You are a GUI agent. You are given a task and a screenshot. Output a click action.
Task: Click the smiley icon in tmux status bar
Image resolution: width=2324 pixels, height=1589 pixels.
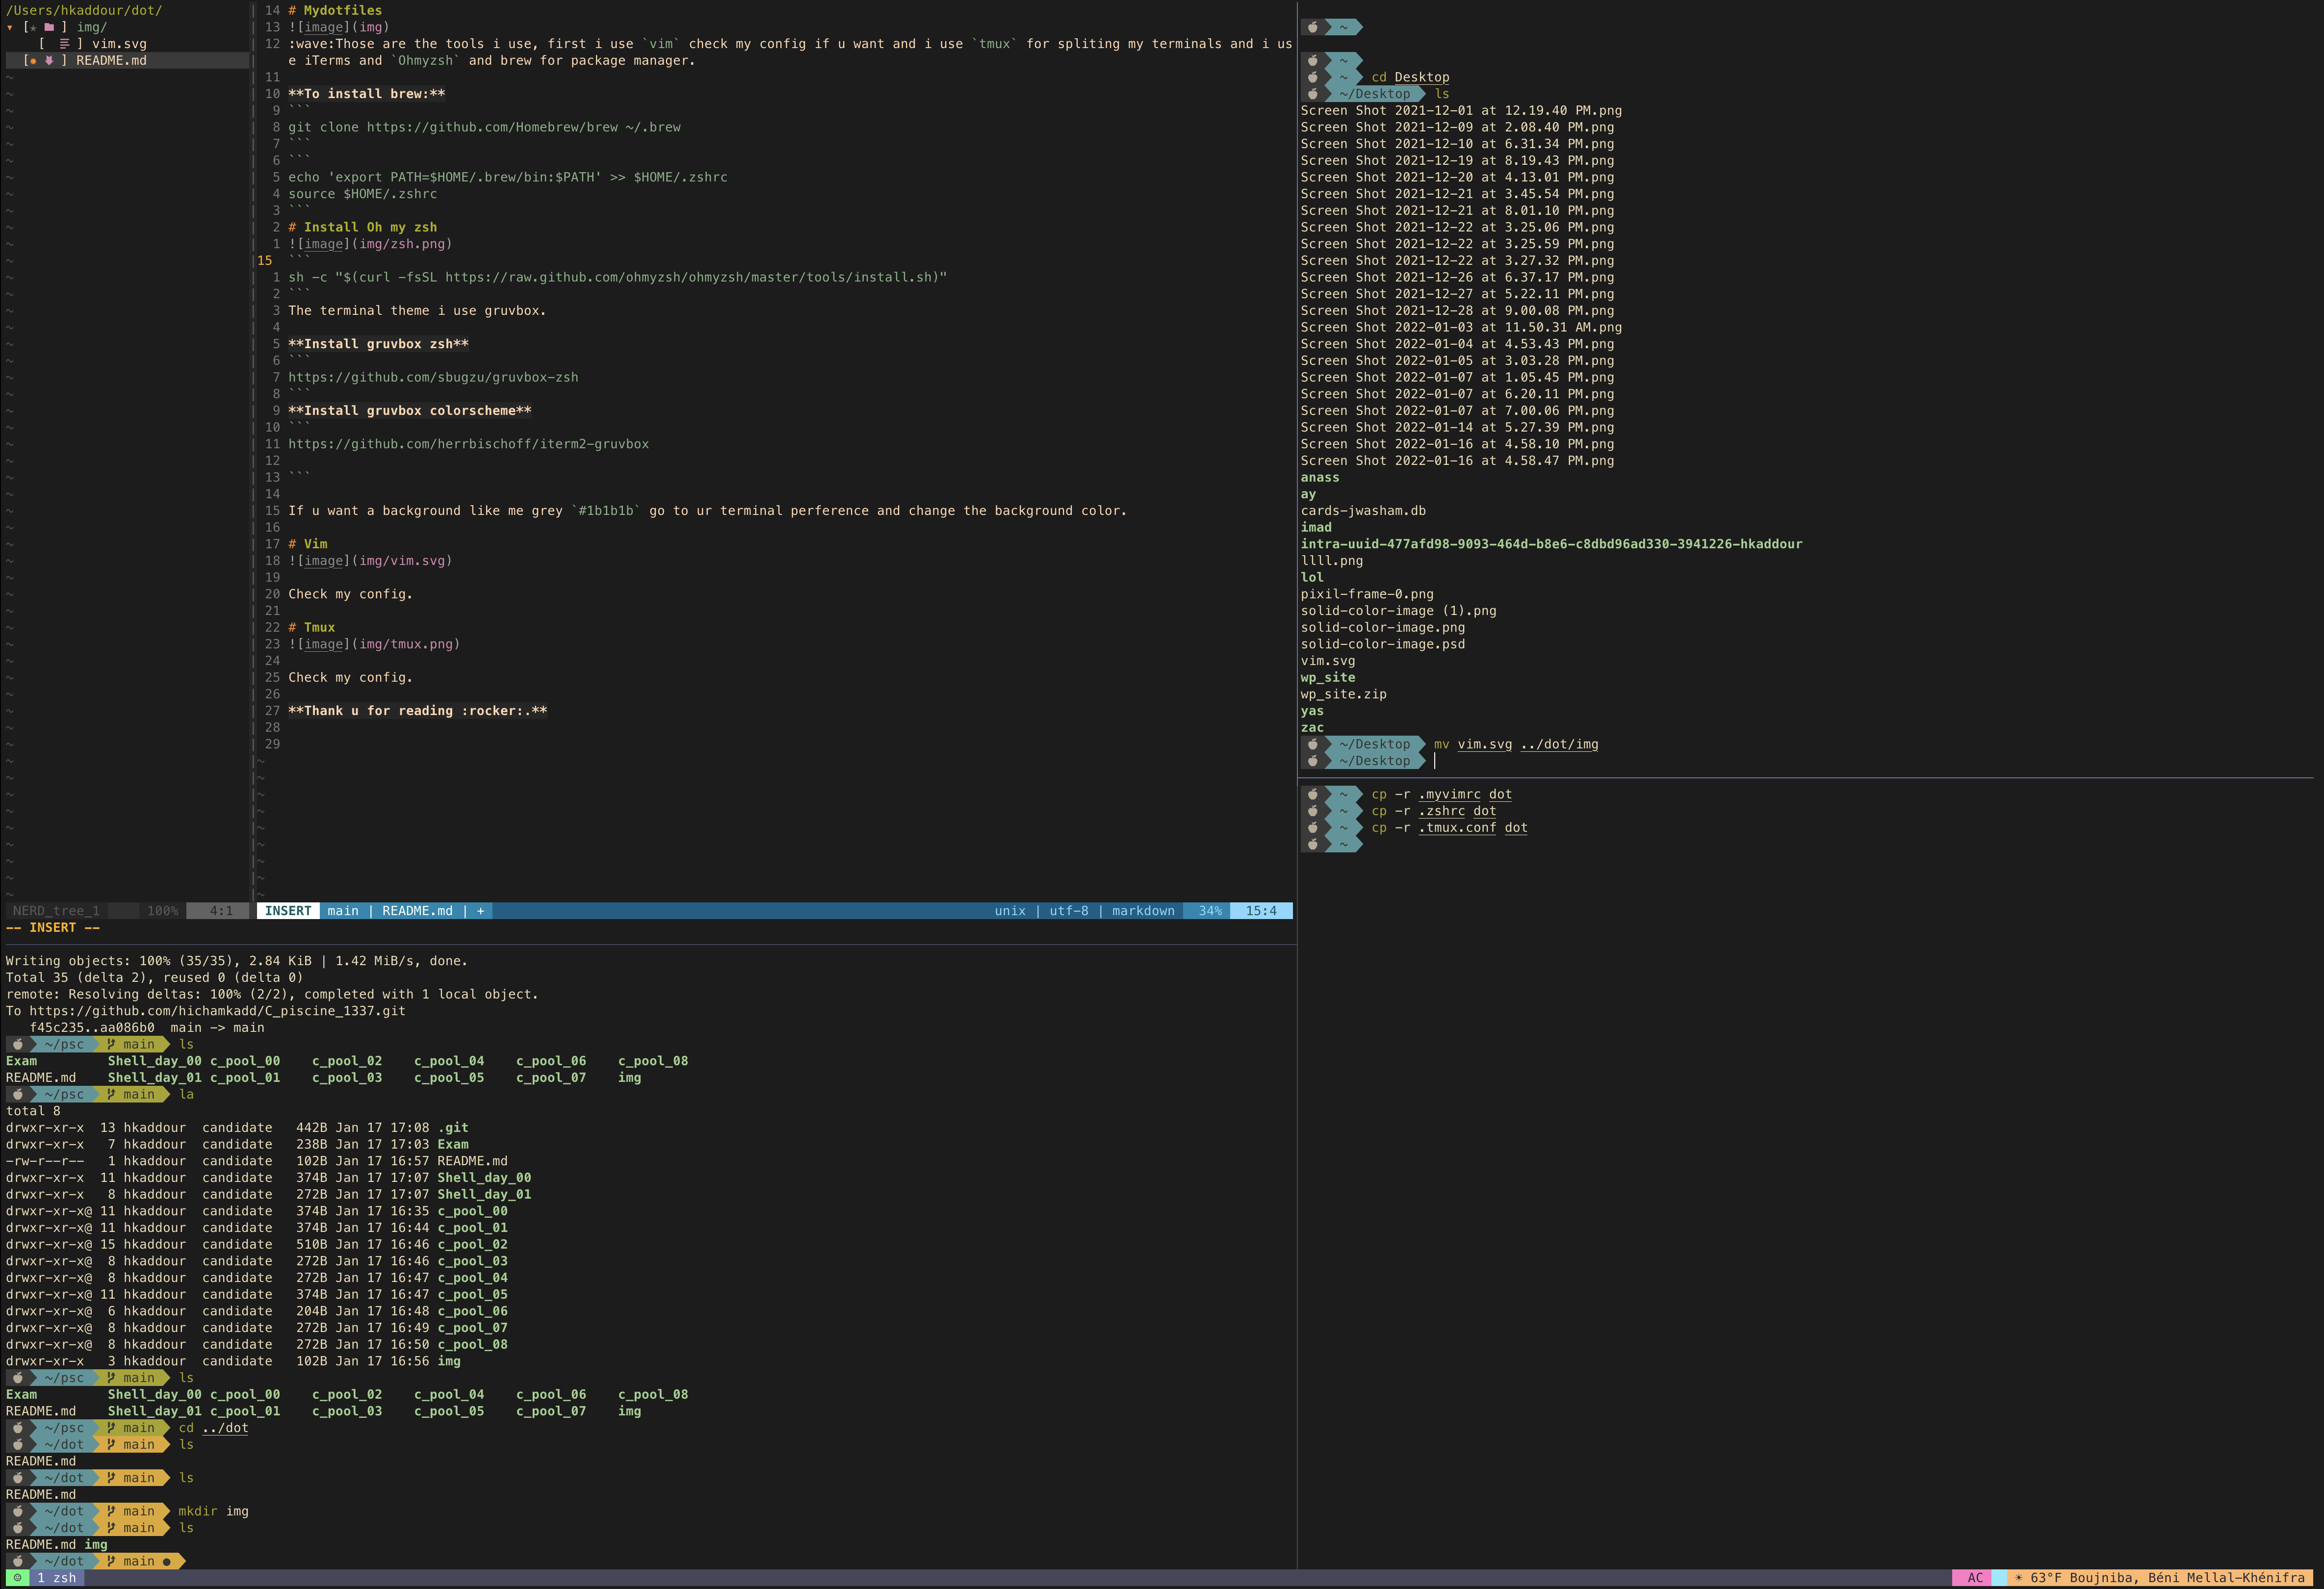(x=17, y=1578)
